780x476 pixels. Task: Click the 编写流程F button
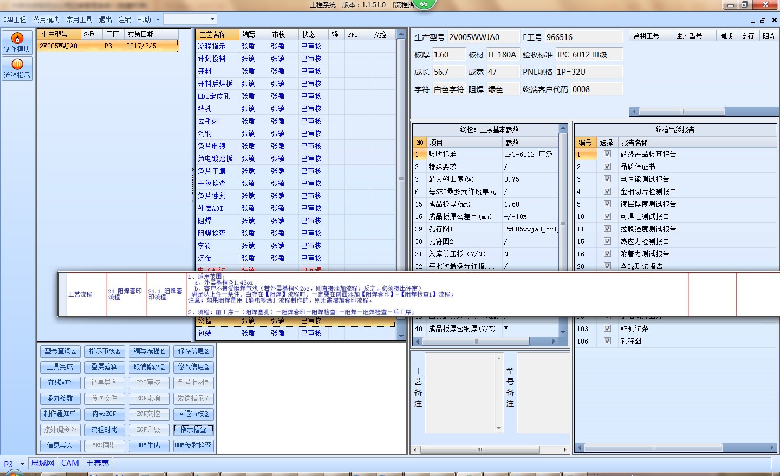pos(149,351)
